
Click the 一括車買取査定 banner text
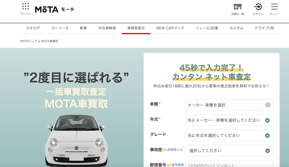click(x=76, y=92)
